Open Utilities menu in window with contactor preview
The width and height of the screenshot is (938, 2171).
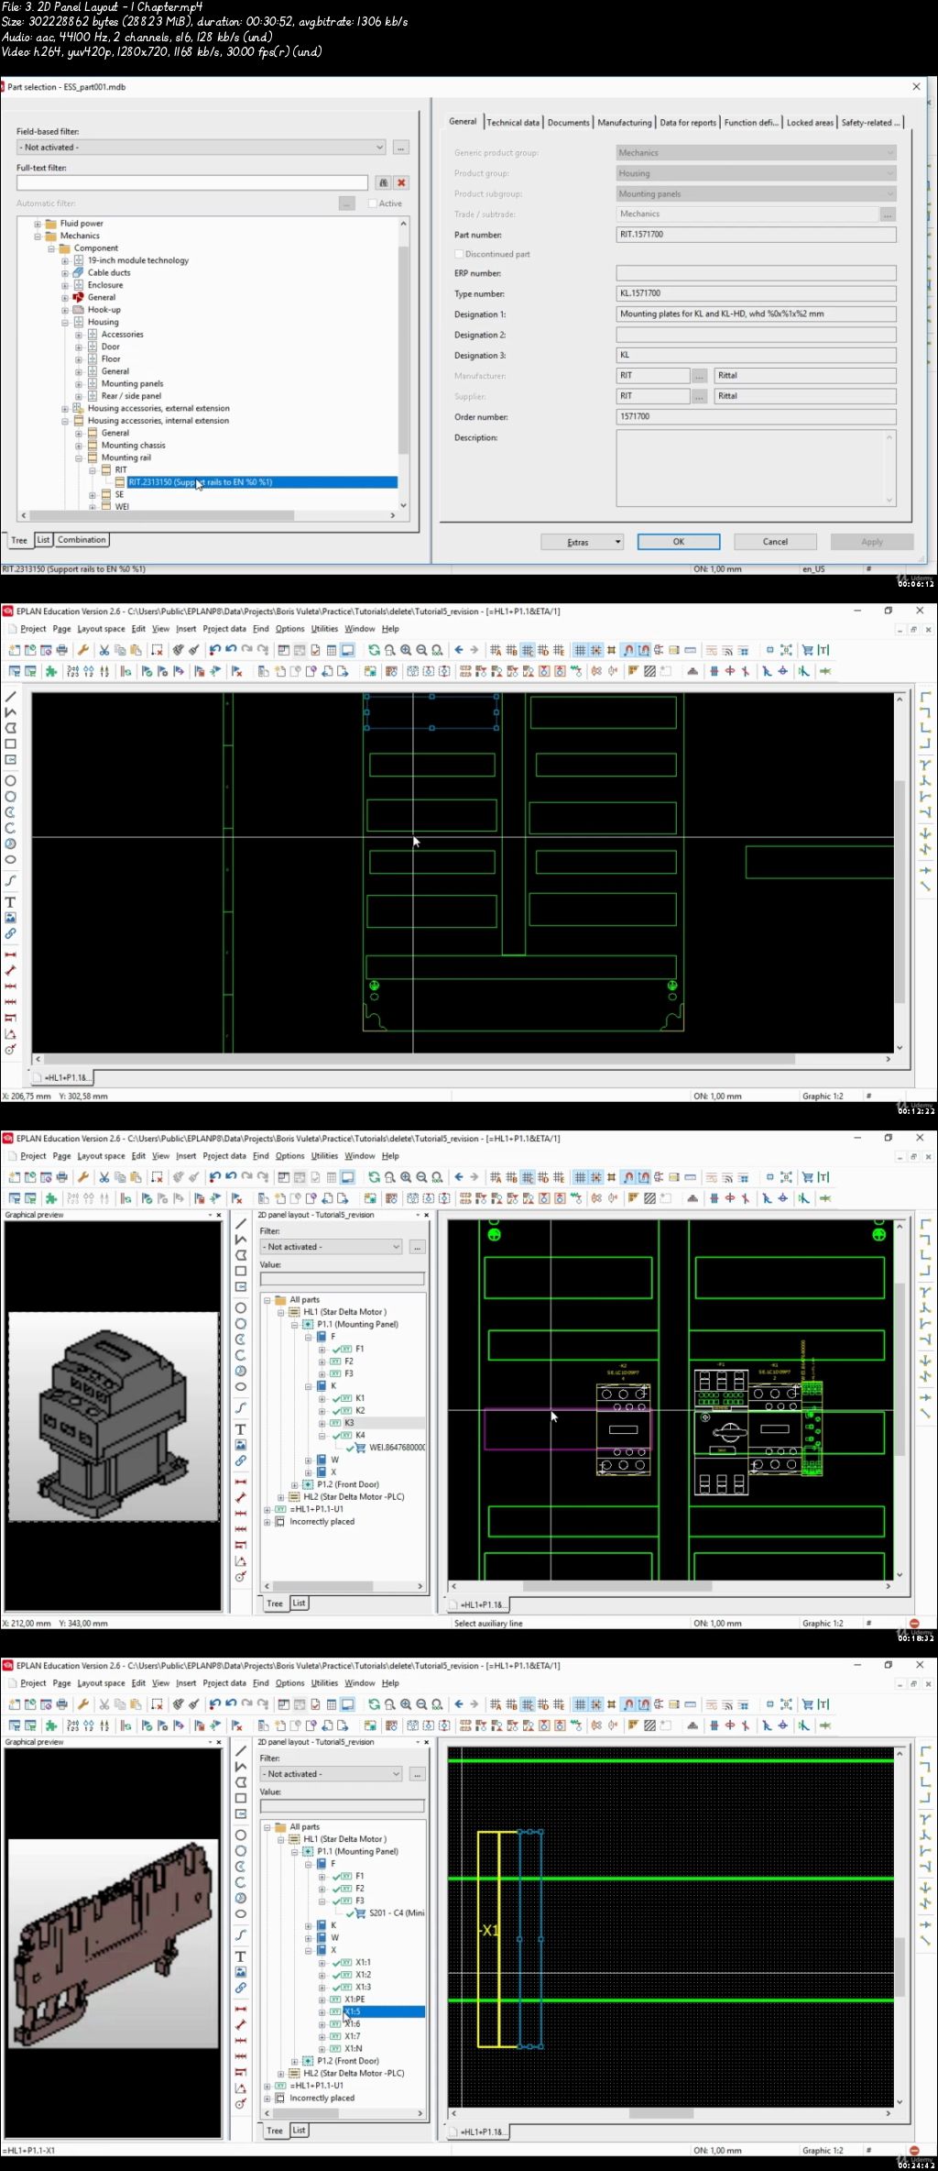pos(324,1156)
